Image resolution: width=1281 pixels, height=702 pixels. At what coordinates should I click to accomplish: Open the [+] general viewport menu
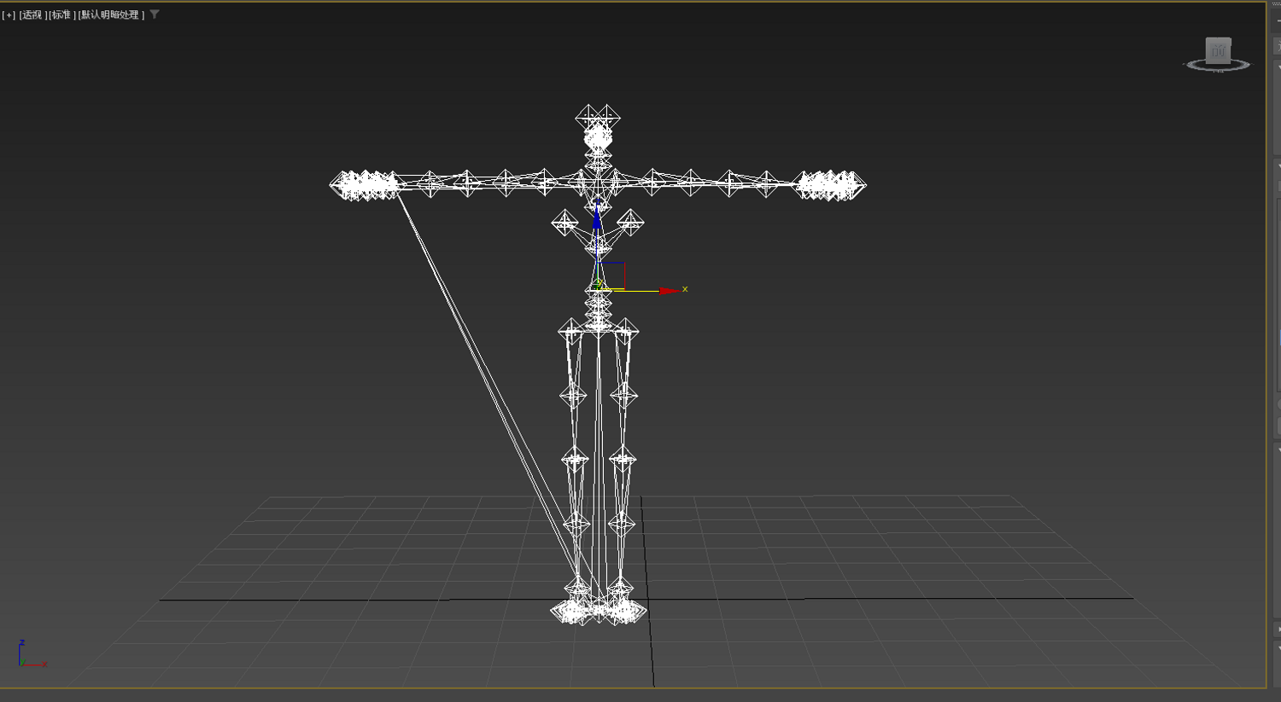[x=9, y=15]
